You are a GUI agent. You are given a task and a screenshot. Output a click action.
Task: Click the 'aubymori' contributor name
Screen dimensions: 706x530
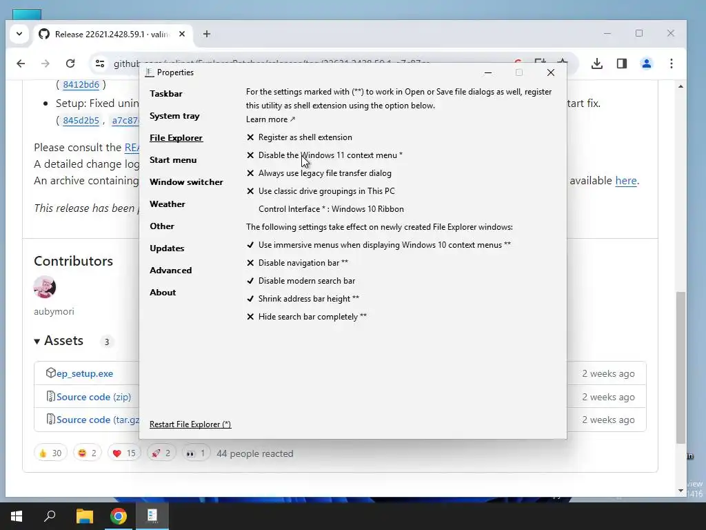click(x=54, y=311)
